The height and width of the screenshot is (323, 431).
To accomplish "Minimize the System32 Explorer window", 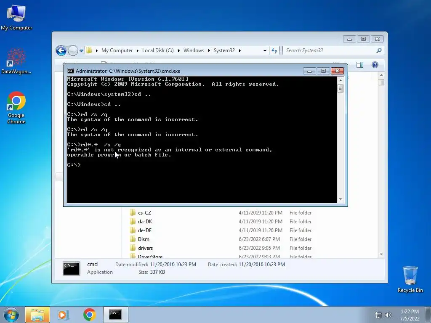I will coord(349,39).
